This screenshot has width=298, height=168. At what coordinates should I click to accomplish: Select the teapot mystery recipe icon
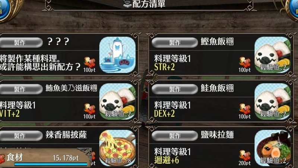[x=117, y=55]
